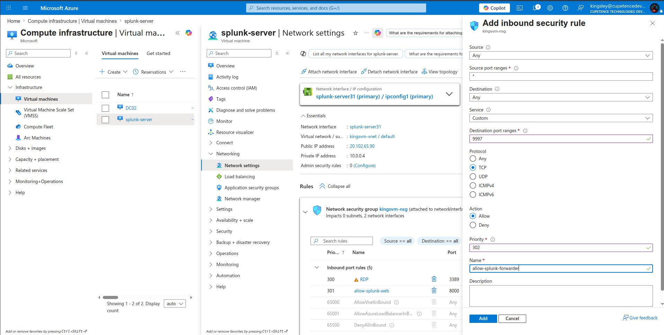Click the Priority info icon
Screen dimensions: 664x335
[x=493, y=239]
